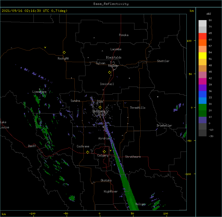This screenshot has width=222, height=217.
Task: Click the -30 value in the dBZ legend
Action: coord(211,136)
